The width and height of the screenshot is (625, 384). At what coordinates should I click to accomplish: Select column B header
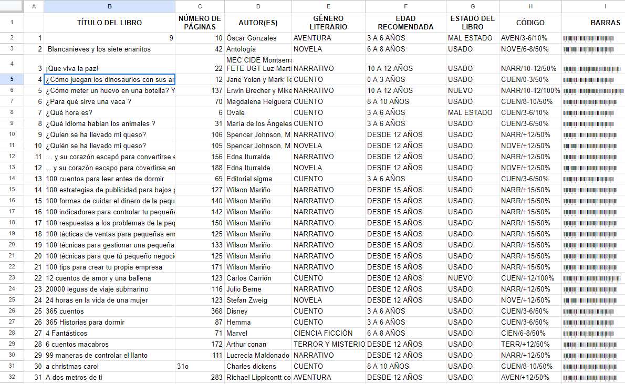pyautogui.click(x=109, y=6)
